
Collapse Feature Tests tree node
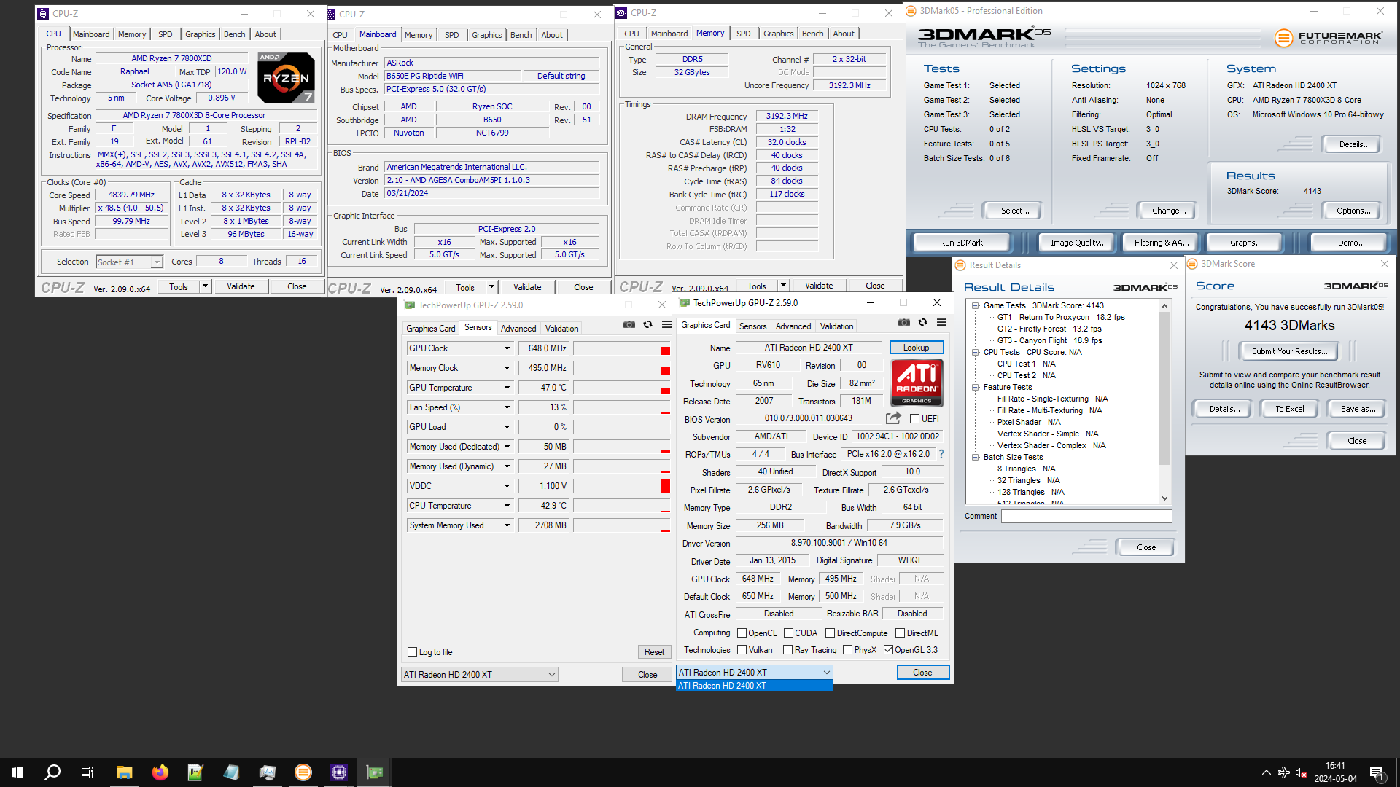[x=975, y=387]
